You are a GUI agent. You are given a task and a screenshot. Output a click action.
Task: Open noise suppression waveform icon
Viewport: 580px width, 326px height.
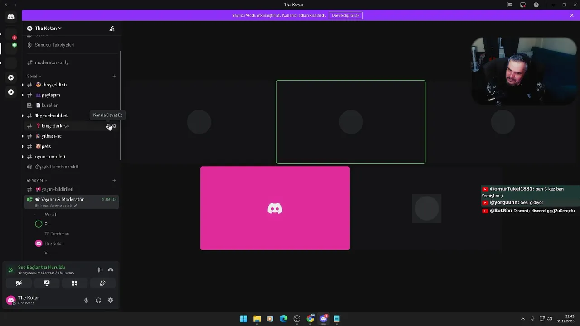(x=99, y=270)
